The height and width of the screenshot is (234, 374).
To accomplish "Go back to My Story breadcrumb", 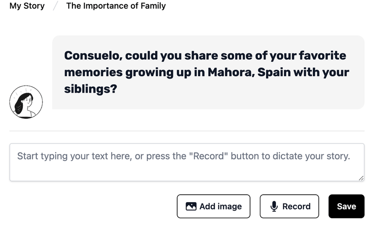I will click(27, 7).
